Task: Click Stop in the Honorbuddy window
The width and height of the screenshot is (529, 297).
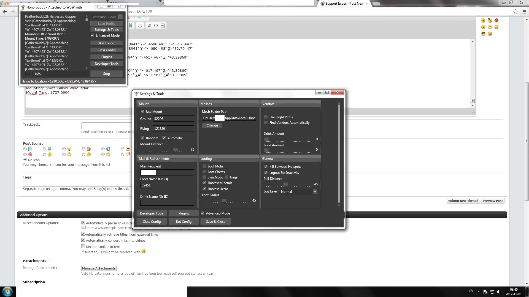Action: tap(107, 74)
